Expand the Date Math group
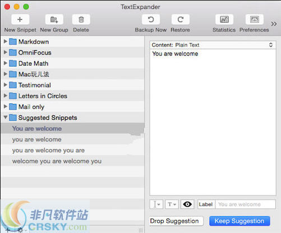This screenshot has width=281, height=233. click(x=6, y=63)
